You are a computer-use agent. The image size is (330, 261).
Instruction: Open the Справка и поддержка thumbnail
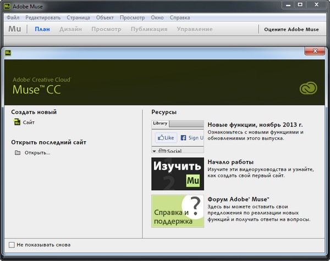tap(177, 211)
